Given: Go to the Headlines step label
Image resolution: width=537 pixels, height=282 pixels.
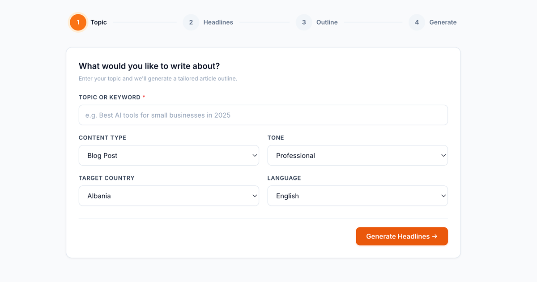Looking at the screenshot, I should click(218, 22).
